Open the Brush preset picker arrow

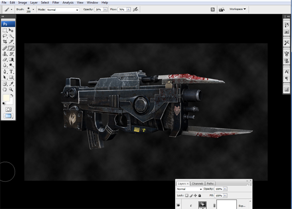(x=33, y=9)
